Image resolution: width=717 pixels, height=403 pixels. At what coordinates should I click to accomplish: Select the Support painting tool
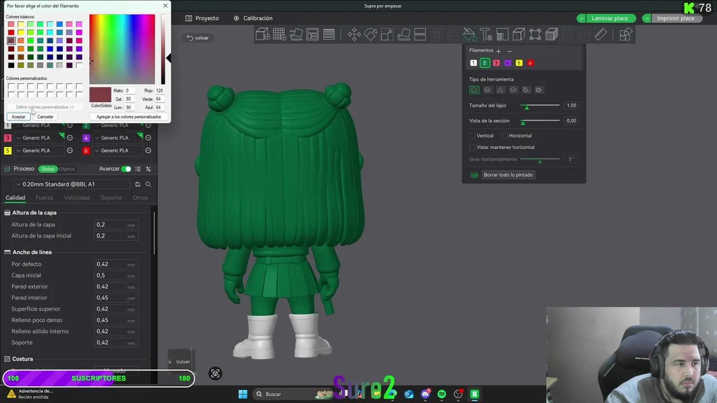[x=502, y=35]
